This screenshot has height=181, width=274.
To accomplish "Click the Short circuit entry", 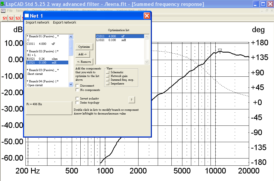I will pyautogui.click(x=47, y=74).
